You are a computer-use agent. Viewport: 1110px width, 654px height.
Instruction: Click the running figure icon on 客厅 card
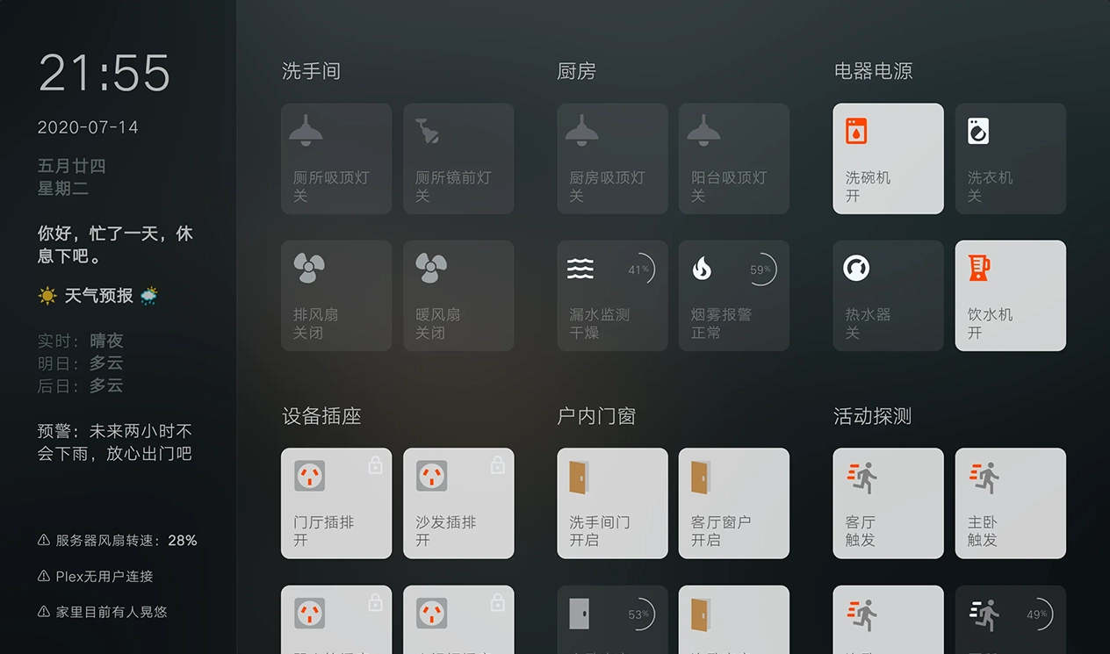pos(862,477)
